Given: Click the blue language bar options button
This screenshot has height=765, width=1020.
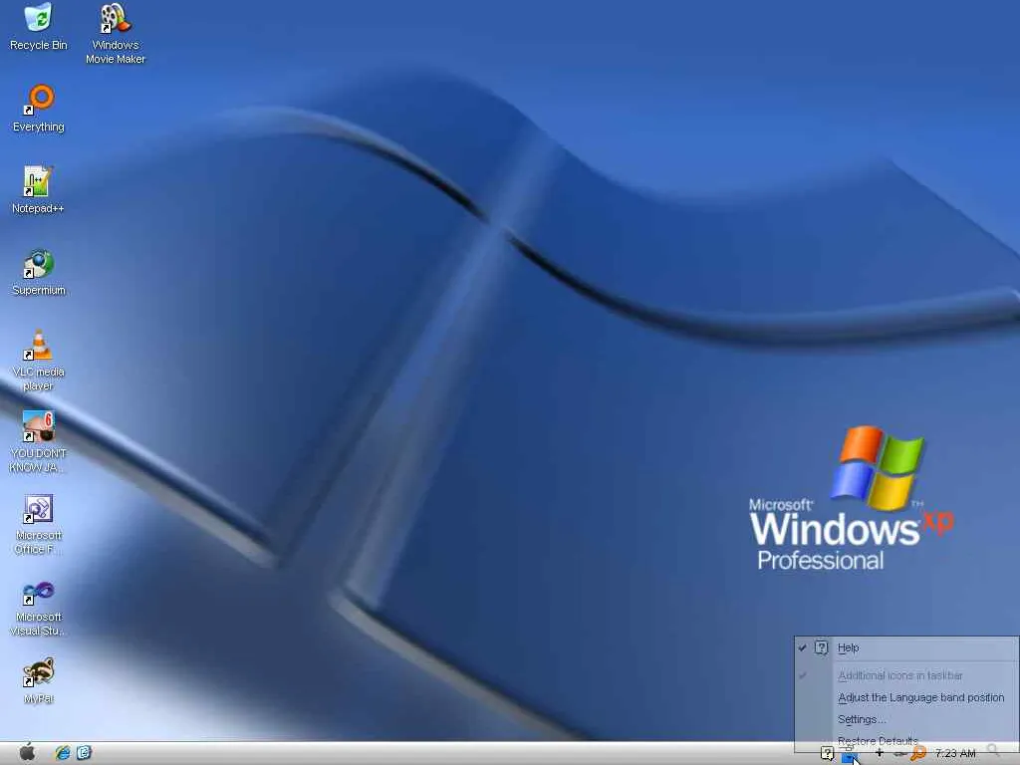Looking at the screenshot, I should tap(849, 757).
